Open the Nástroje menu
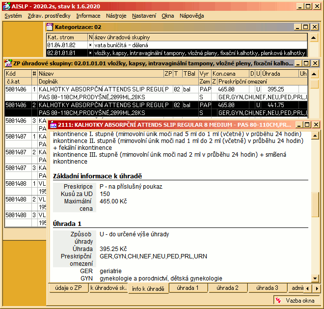 [116, 16]
